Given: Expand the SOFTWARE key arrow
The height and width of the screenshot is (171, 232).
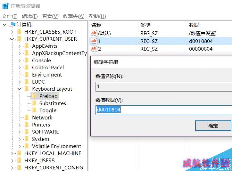Looking at the screenshot, I should point(20,132).
